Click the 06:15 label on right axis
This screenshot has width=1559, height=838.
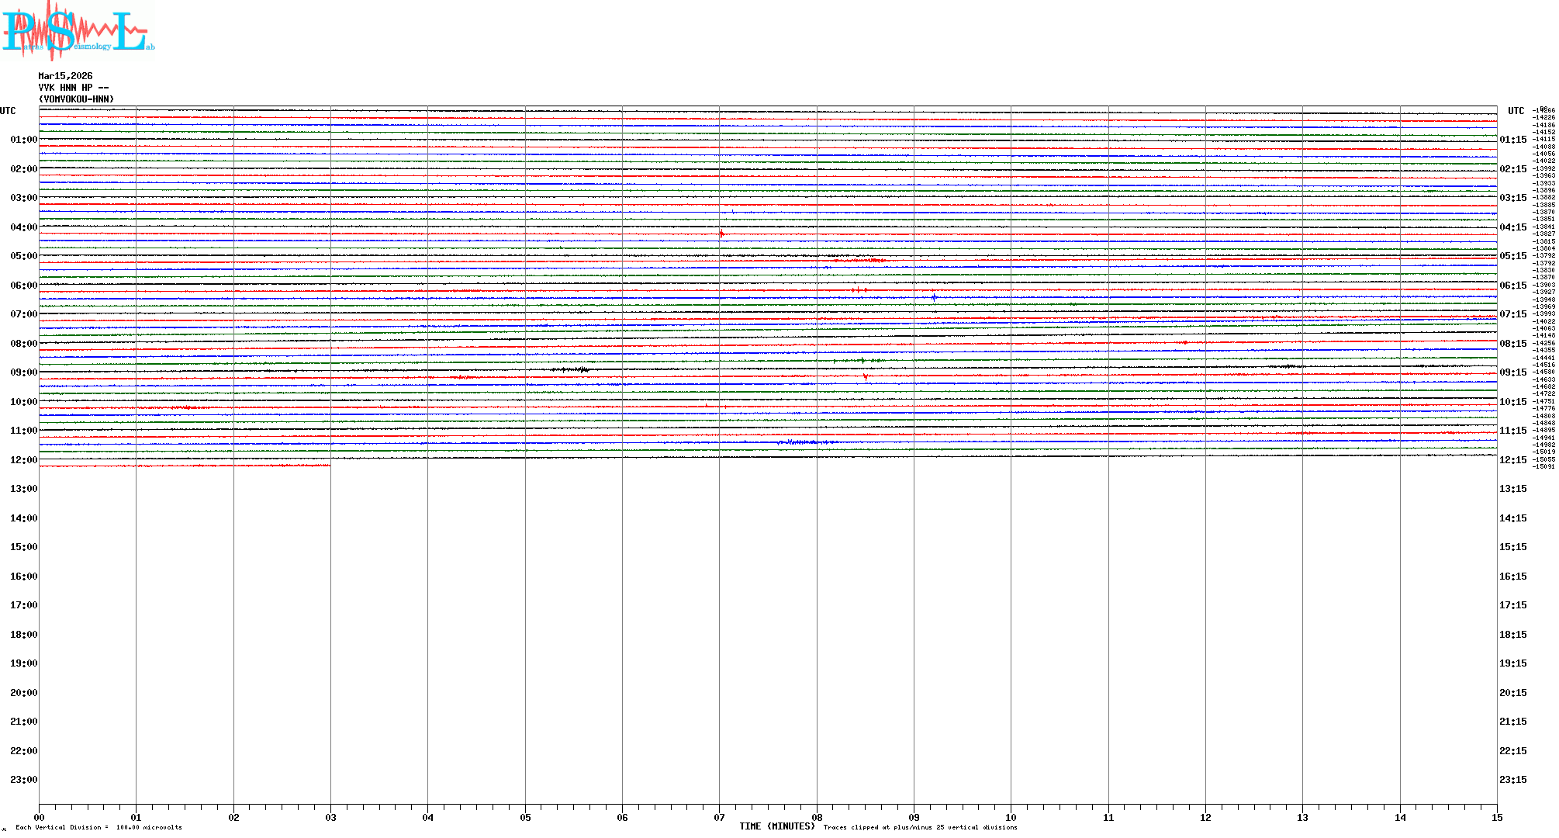[x=1512, y=286]
